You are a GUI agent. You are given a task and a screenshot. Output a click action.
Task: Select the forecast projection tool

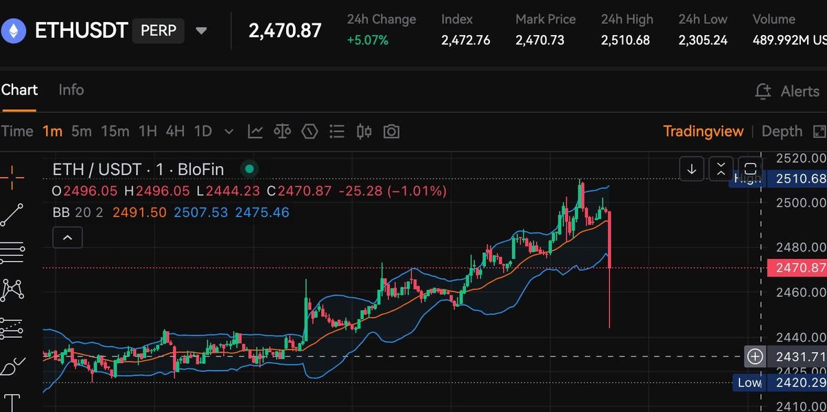coord(12,328)
